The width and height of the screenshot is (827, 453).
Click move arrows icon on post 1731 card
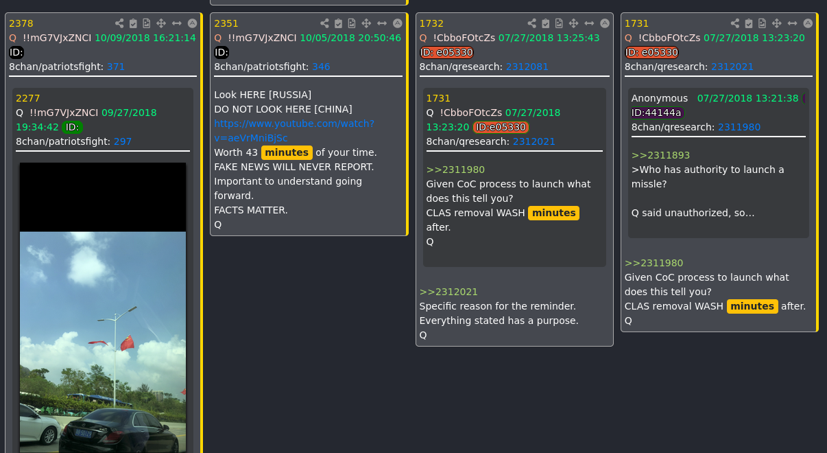(x=778, y=23)
